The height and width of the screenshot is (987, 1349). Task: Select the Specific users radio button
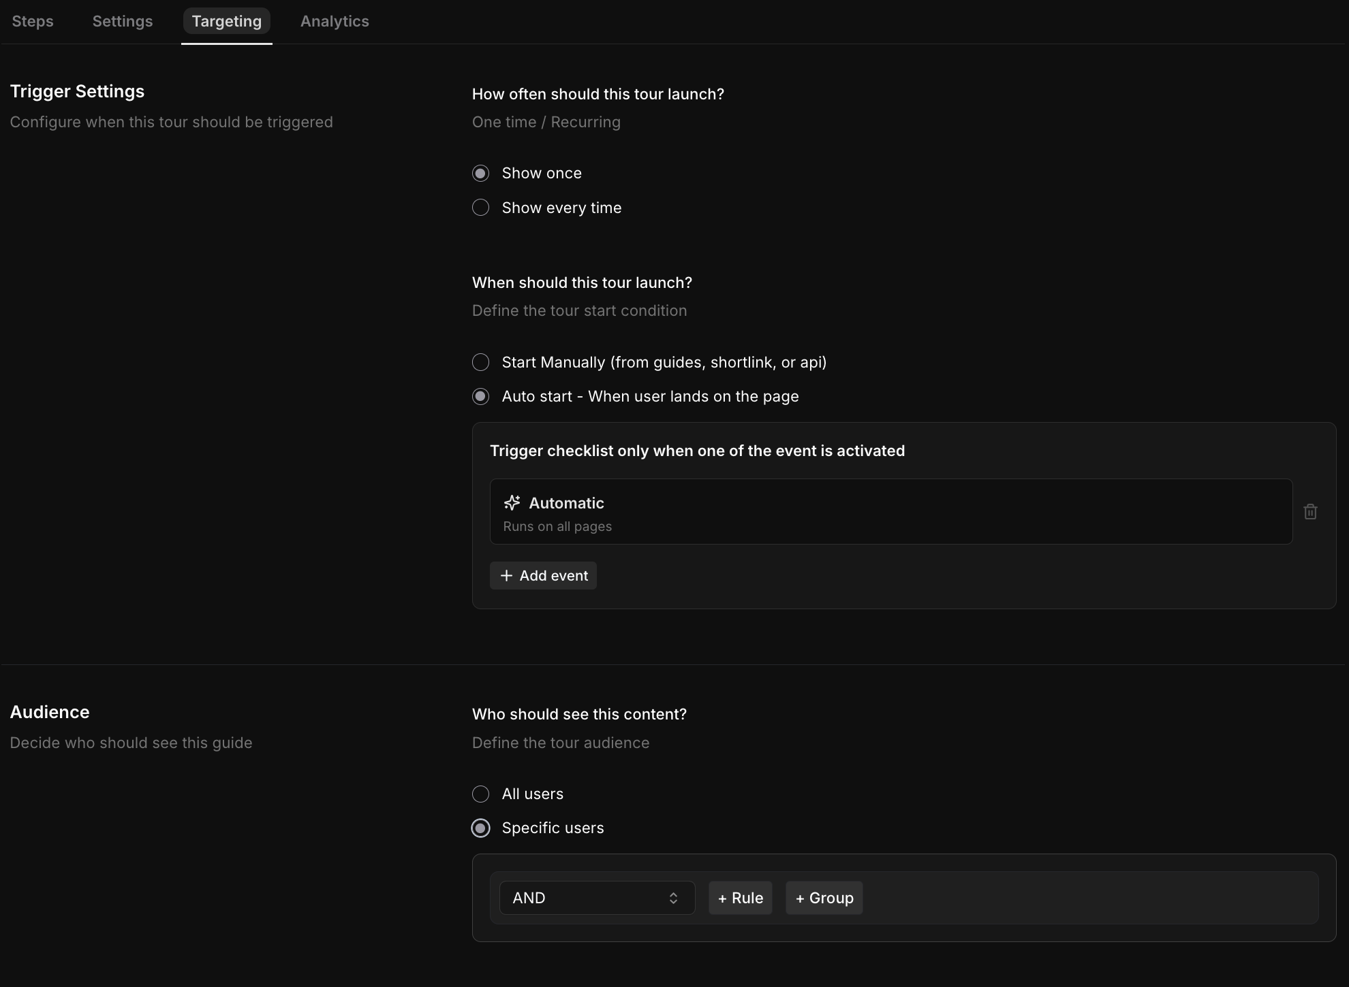coord(481,828)
